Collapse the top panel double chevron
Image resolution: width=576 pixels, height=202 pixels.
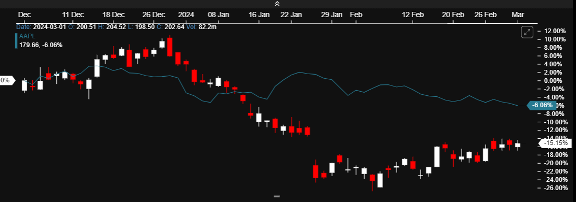(277, 4)
